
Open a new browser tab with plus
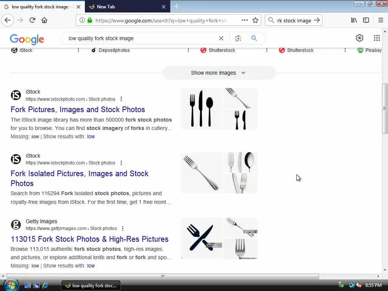[x=177, y=6]
